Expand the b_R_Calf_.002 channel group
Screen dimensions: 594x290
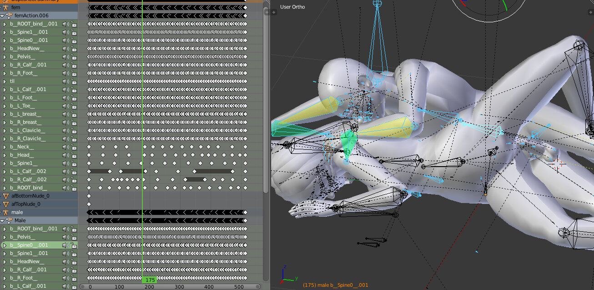click(x=5, y=179)
